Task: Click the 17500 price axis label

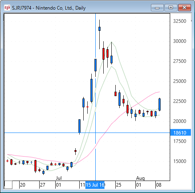Action: [179, 141]
